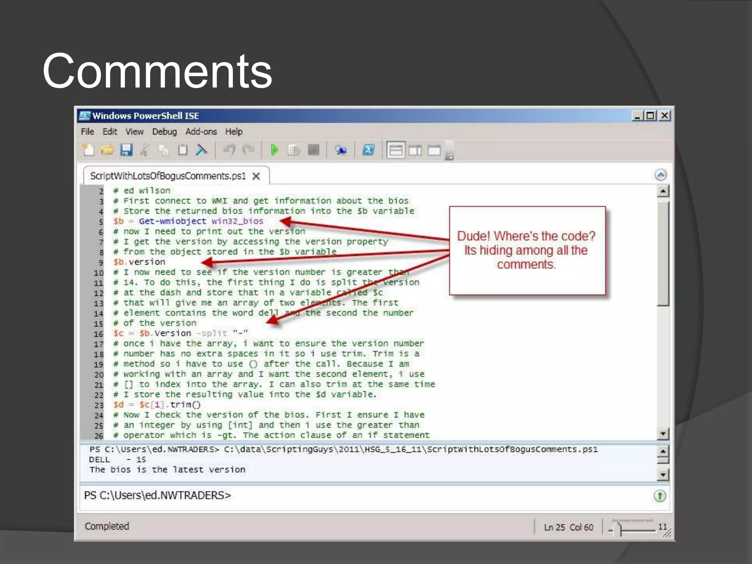The image size is (752, 564).
Task: Click the Run Selection icon
Action: (294, 150)
